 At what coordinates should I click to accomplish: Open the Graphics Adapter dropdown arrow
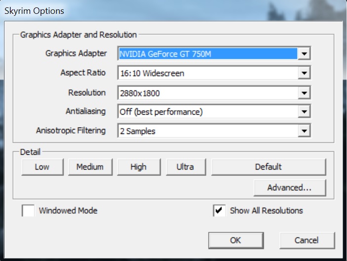point(304,53)
